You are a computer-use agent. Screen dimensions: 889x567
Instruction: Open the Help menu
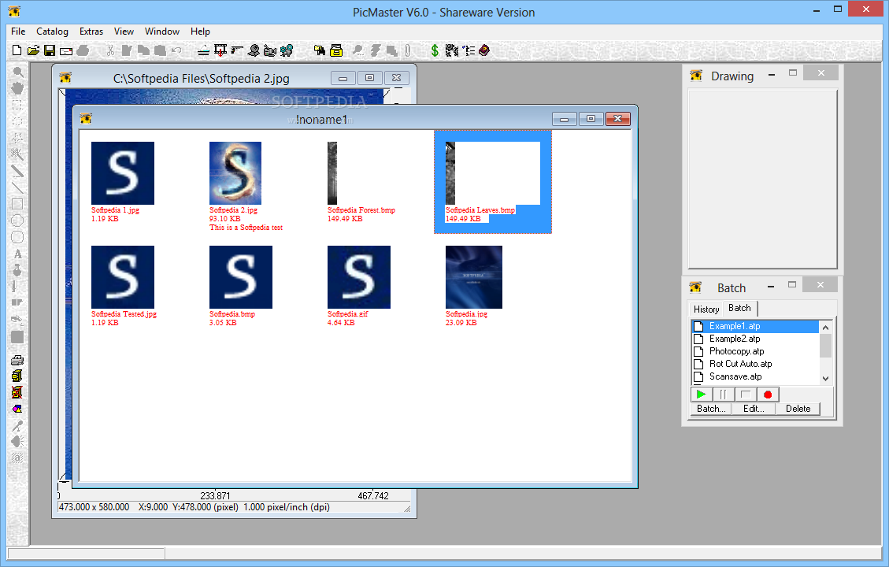tap(200, 31)
